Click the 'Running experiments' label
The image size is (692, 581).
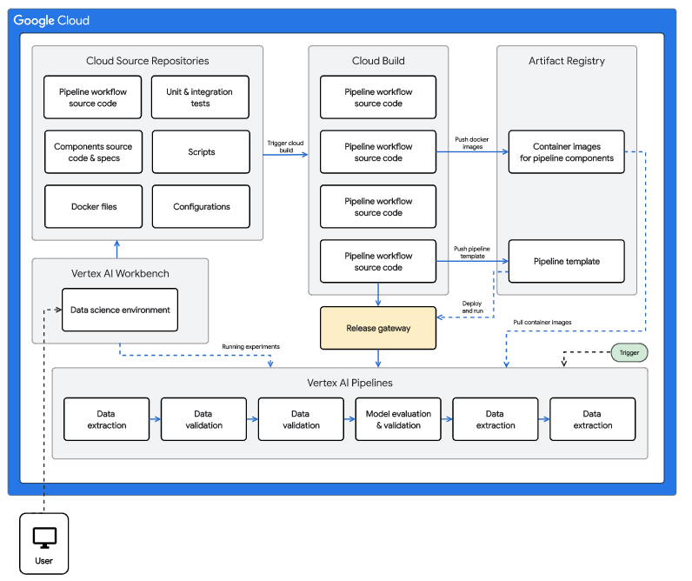[250, 346]
